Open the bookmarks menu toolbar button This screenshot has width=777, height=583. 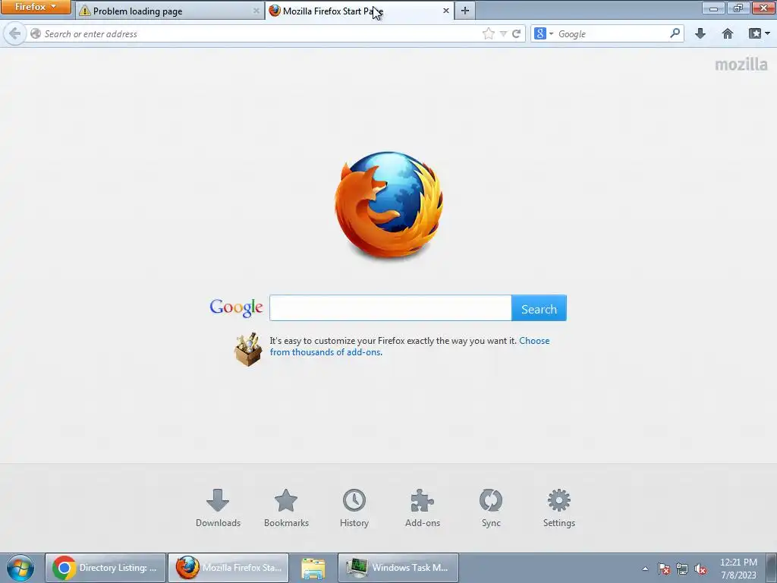click(x=759, y=33)
